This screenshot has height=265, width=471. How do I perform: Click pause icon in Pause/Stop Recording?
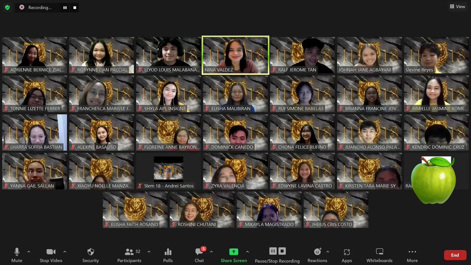(x=273, y=251)
